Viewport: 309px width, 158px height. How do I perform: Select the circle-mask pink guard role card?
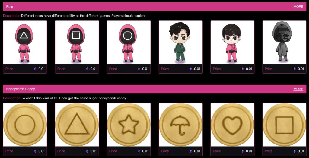[129, 47]
